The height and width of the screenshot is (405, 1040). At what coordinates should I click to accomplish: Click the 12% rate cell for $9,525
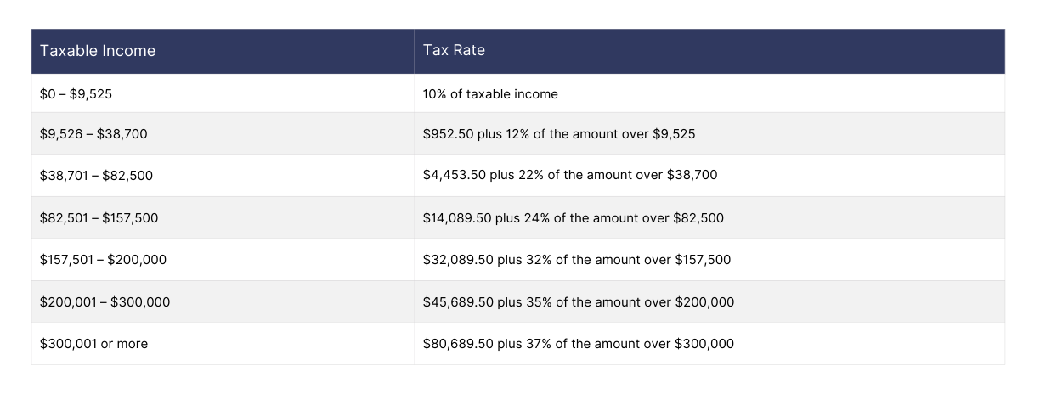pyautogui.click(x=559, y=134)
